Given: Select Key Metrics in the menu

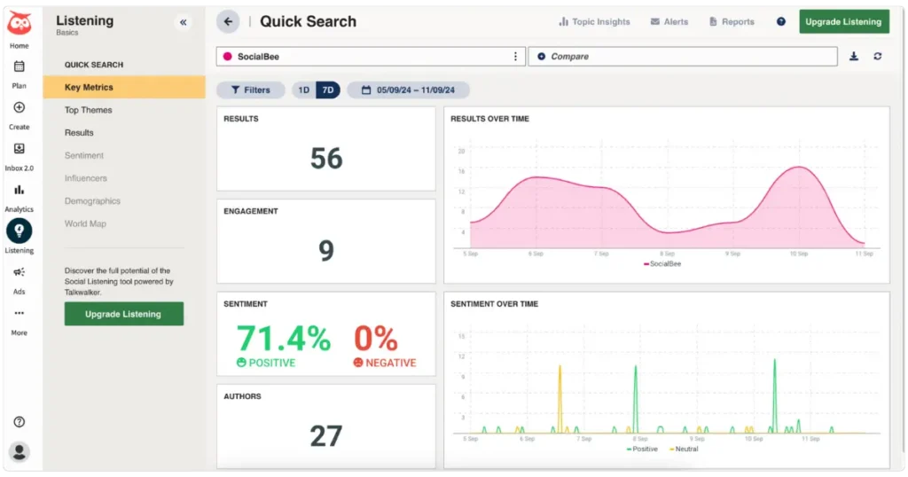Looking at the screenshot, I should click(124, 88).
